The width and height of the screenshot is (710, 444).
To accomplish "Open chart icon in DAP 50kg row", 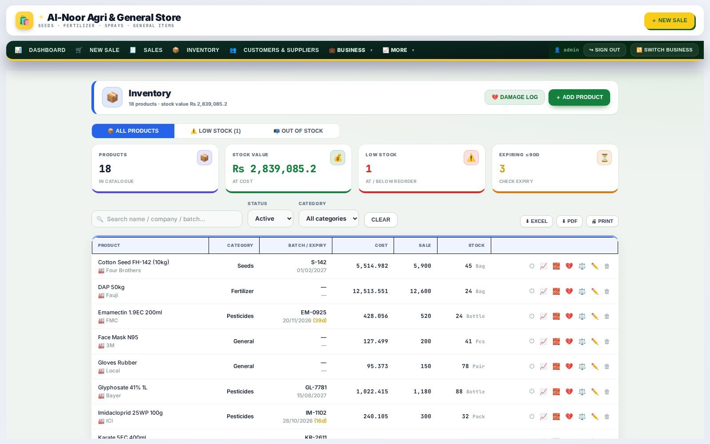I will pos(544,291).
